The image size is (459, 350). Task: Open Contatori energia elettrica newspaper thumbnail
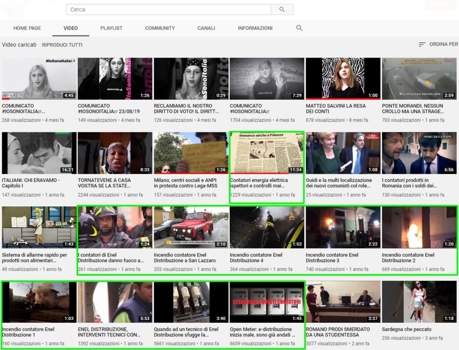coord(267,153)
